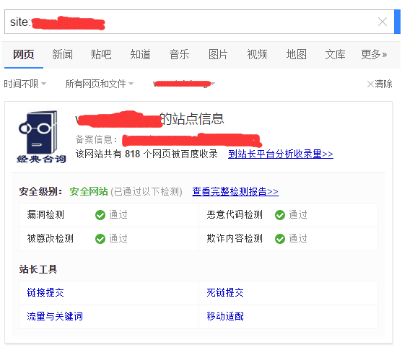Viewport: 402px width, 350px height.
Task: Open the 链接提交 webmaster tool
Action: (x=45, y=292)
